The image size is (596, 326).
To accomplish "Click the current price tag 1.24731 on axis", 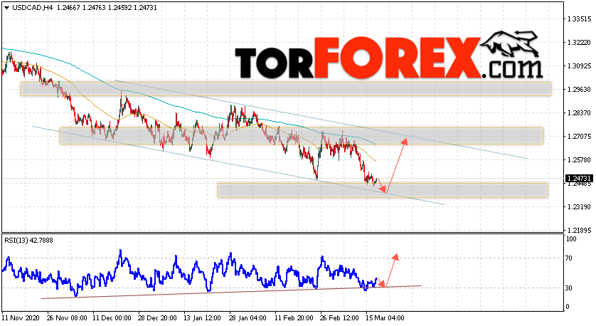I will click(579, 179).
